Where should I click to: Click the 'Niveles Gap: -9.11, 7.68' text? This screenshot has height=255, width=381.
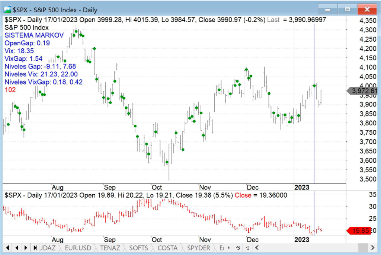40,66
